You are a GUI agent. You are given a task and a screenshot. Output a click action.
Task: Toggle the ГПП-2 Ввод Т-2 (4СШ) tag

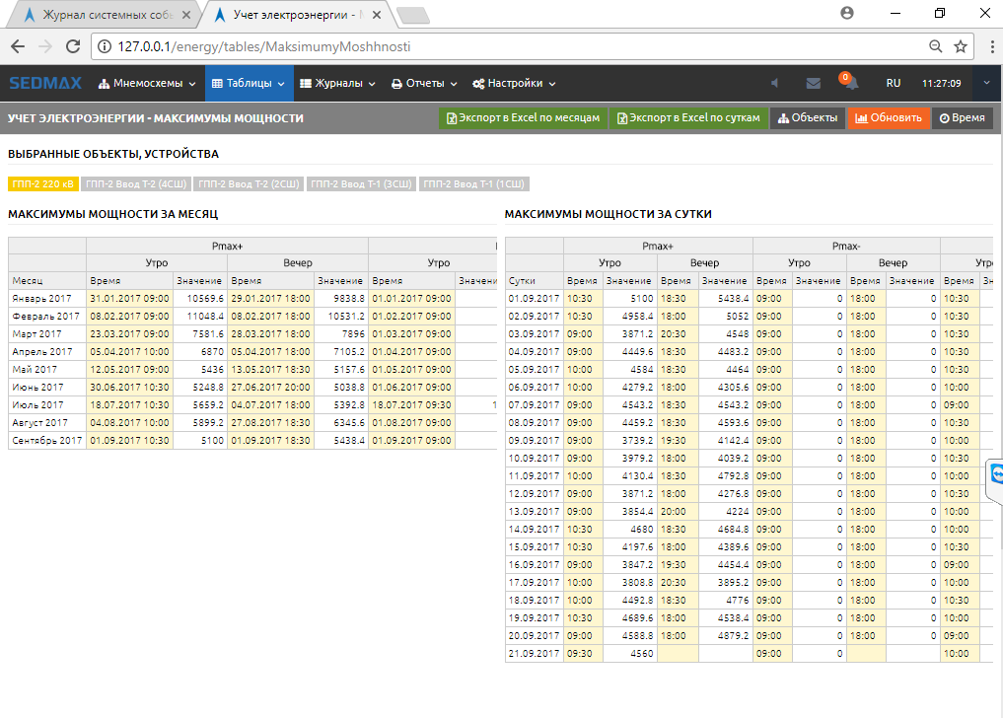(136, 183)
